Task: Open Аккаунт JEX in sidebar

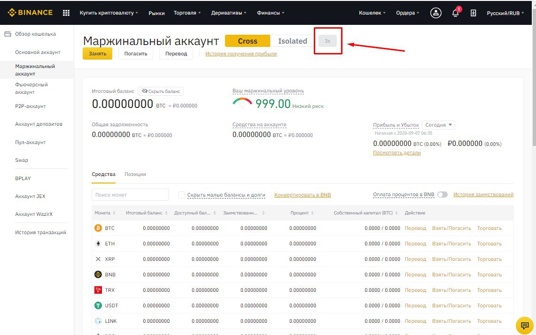Action: [x=30, y=196]
